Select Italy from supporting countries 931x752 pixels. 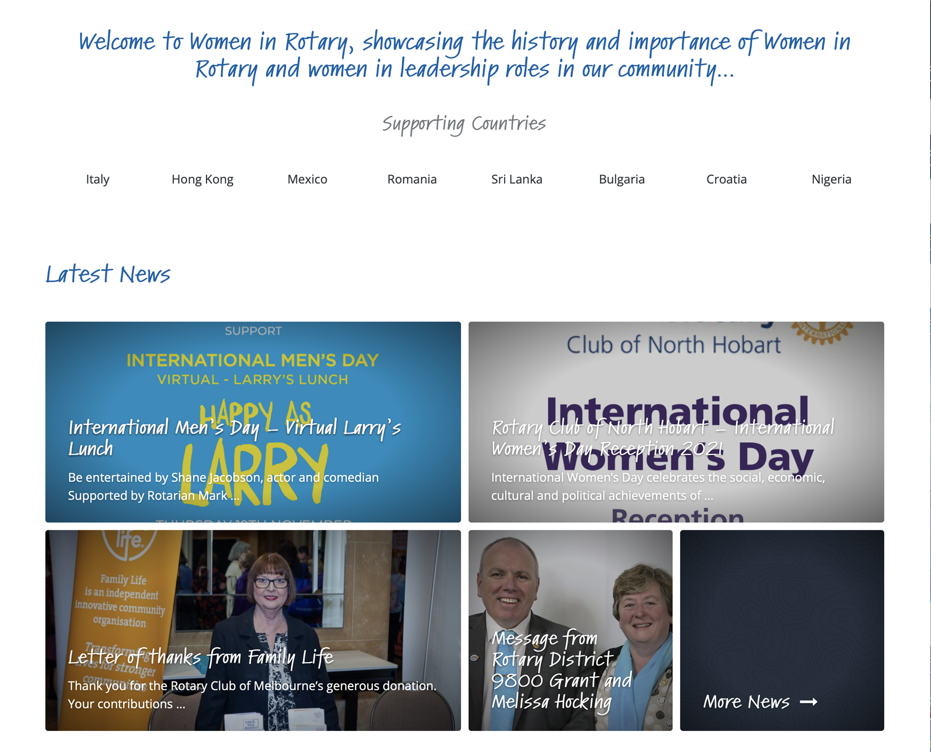(x=97, y=179)
